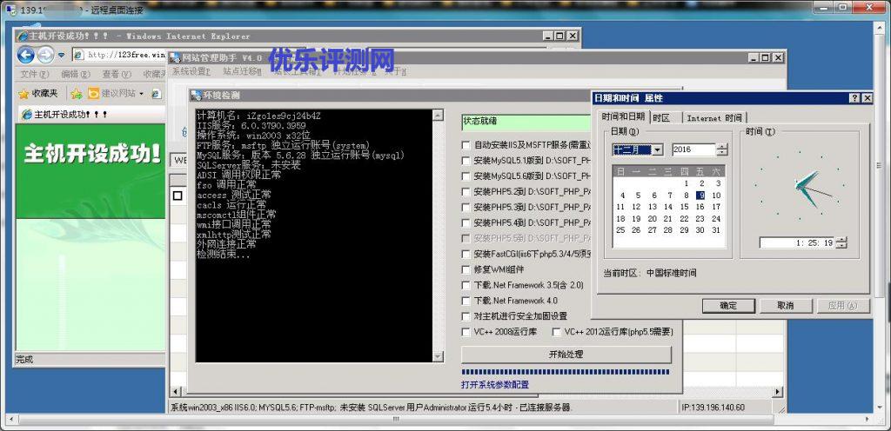This screenshot has width=891, height=431.
Task: Check 安装MySQL5.6版 option
Action: click(466, 176)
